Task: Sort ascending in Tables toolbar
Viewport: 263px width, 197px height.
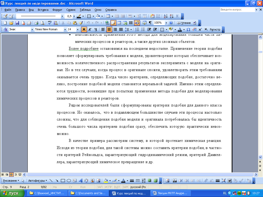Action: (166, 16)
